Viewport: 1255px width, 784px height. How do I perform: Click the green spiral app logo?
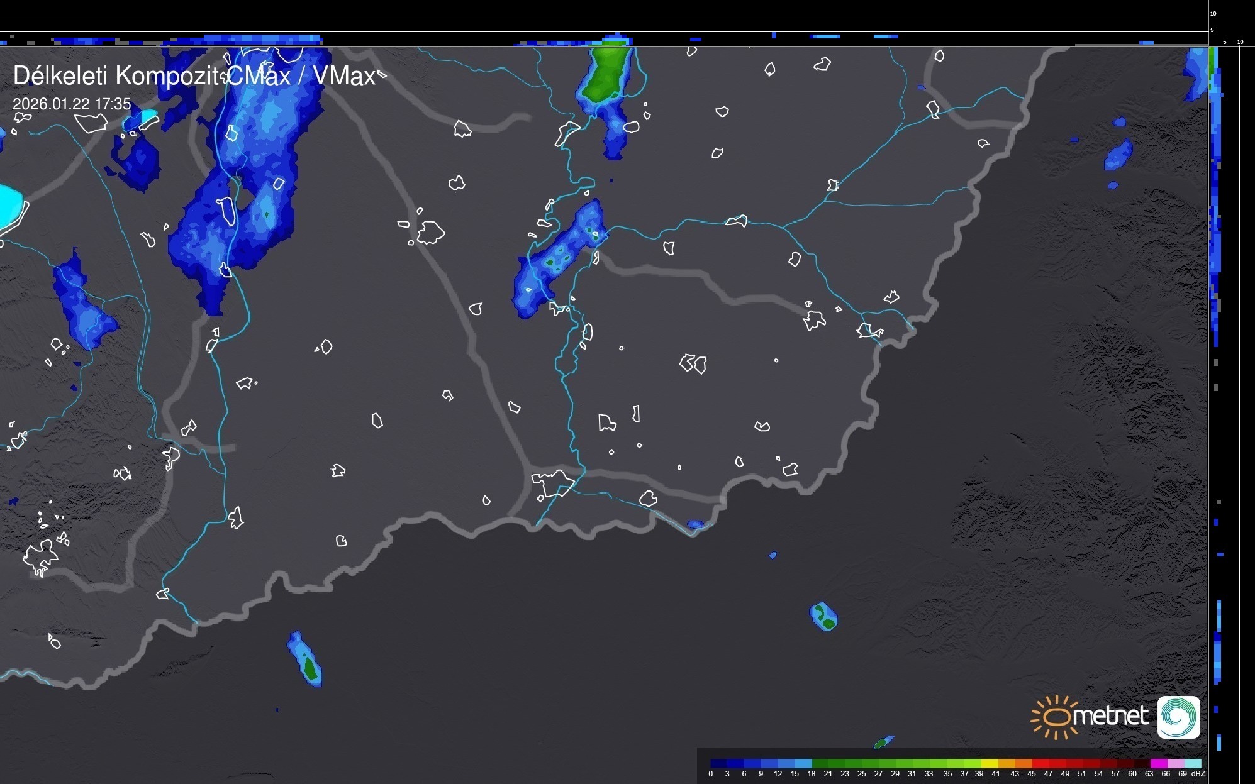pyautogui.click(x=1178, y=717)
